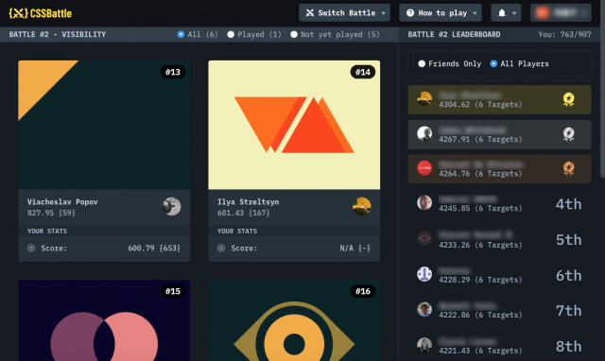Click avatar of 6th place player
Image resolution: width=605 pixels, height=361 pixels.
[x=424, y=274]
